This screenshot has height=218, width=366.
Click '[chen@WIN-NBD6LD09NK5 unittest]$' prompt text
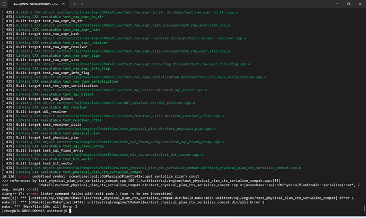pyautogui.click(x=34, y=211)
